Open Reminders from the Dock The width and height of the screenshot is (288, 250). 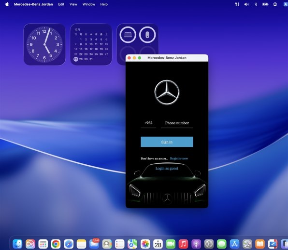point(120,244)
